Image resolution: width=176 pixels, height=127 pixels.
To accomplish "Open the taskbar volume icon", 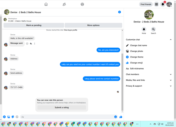I will click(162, 124).
